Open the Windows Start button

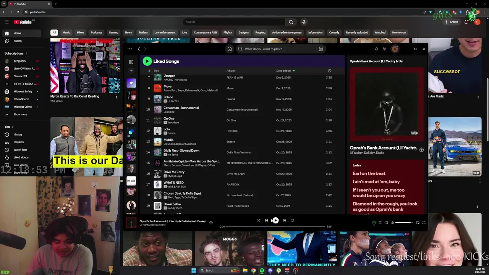[x=193, y=270]
